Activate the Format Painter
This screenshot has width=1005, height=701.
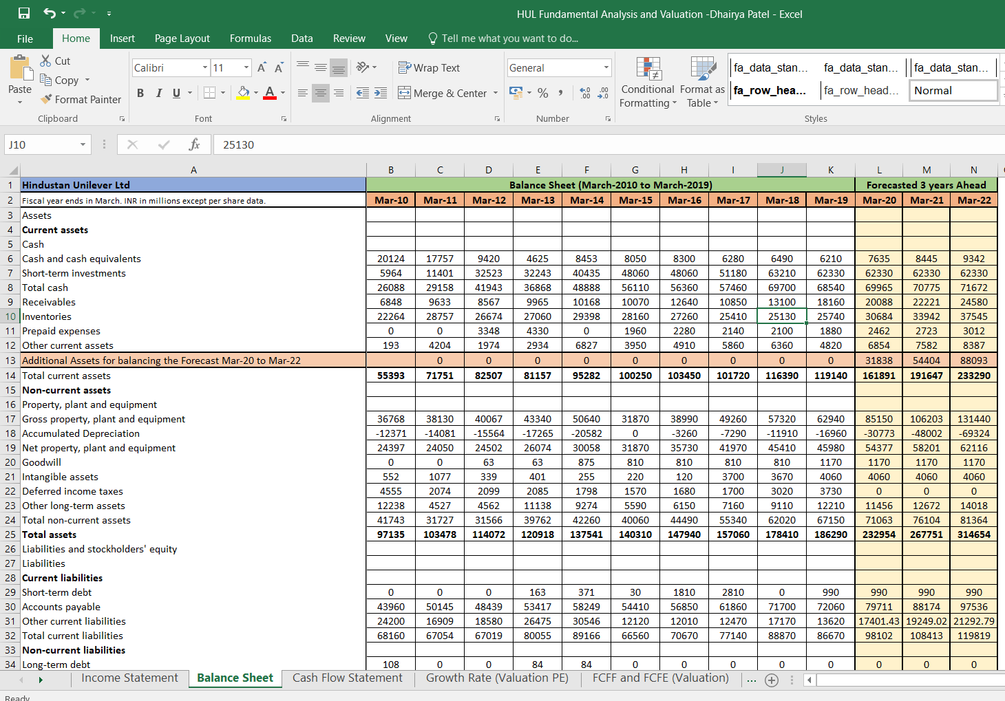pyautogui.click(x=81, y=99)
